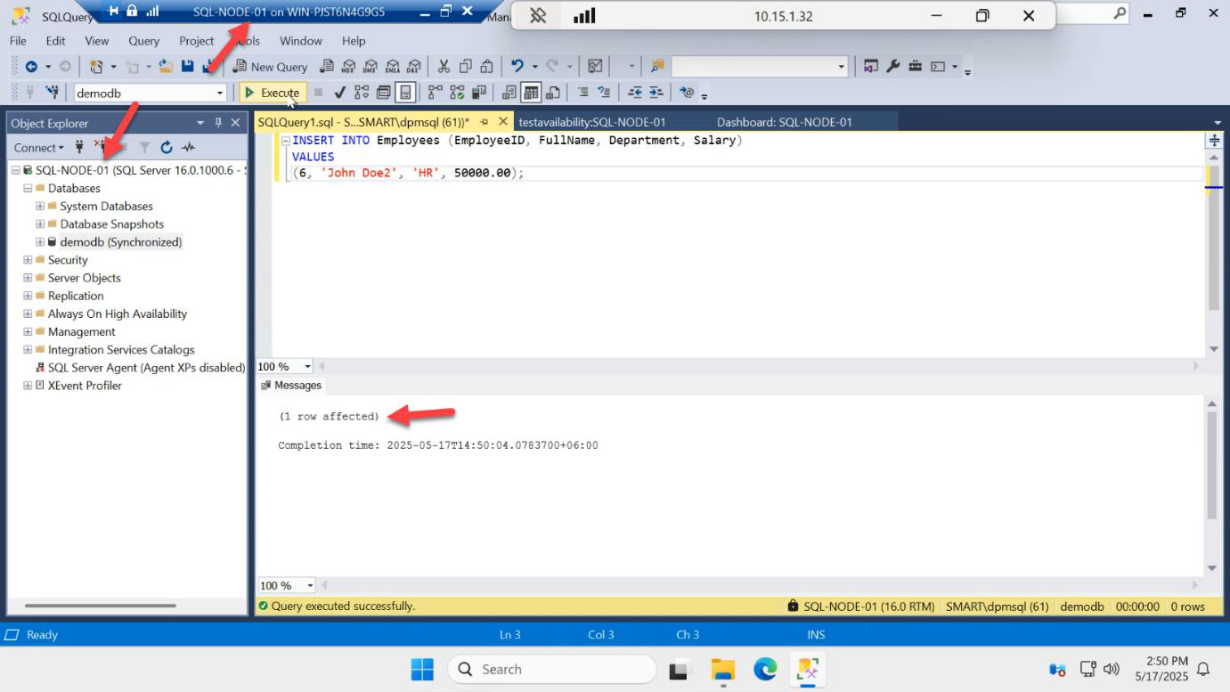Refresh the Object Explorer tree
This screenshot has width=1230, height=692.
[x=167, y=148]
